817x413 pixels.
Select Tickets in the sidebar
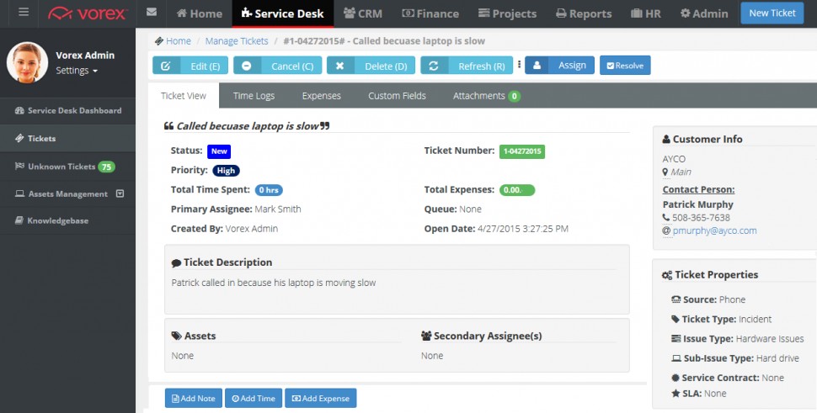click(67, 138)
